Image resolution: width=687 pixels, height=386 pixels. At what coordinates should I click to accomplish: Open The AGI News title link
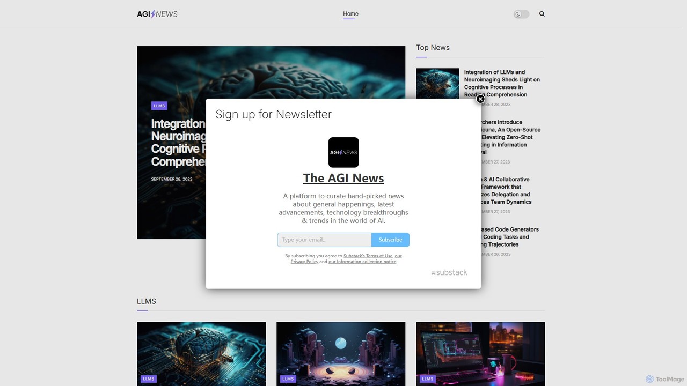[x=343, y=178]
